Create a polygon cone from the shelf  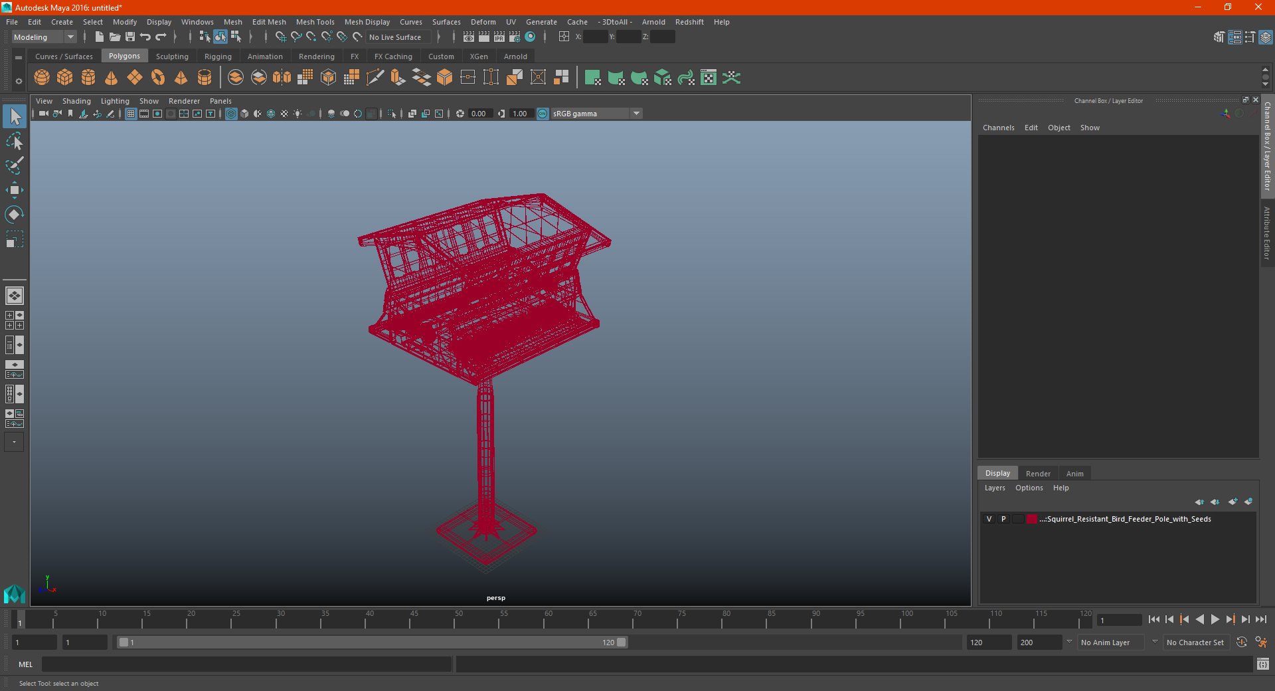[x=112, y=78]
